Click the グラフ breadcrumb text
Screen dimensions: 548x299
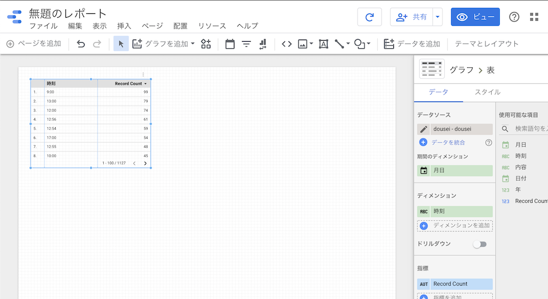pyautogui.click(x=461, y=70)
